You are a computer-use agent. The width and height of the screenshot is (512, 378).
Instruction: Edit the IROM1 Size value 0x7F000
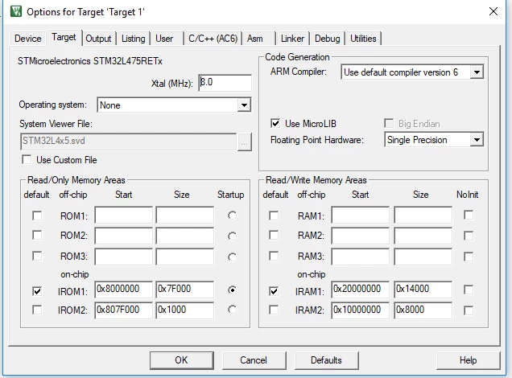click(x=185, y=290)
